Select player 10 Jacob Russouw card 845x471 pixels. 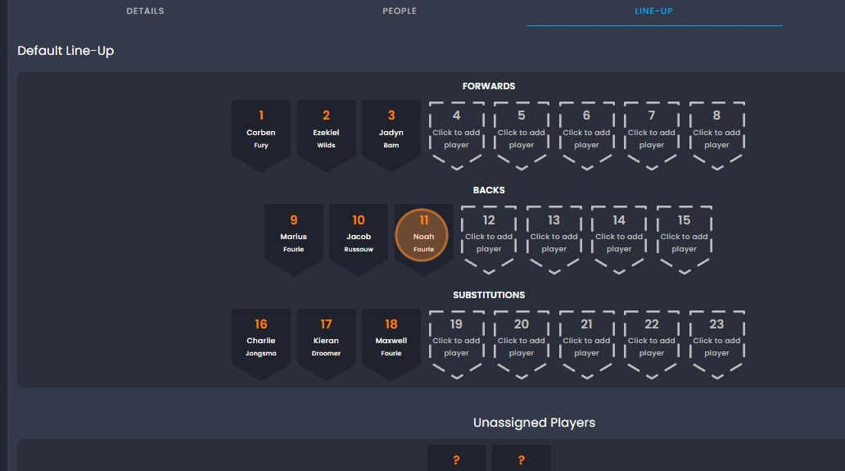(359, 239)
